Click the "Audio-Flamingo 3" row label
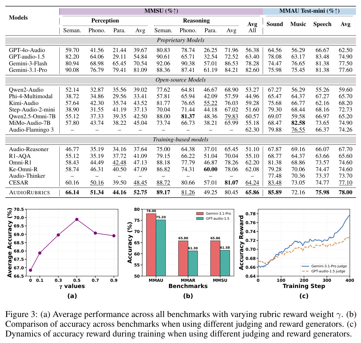 31,130
